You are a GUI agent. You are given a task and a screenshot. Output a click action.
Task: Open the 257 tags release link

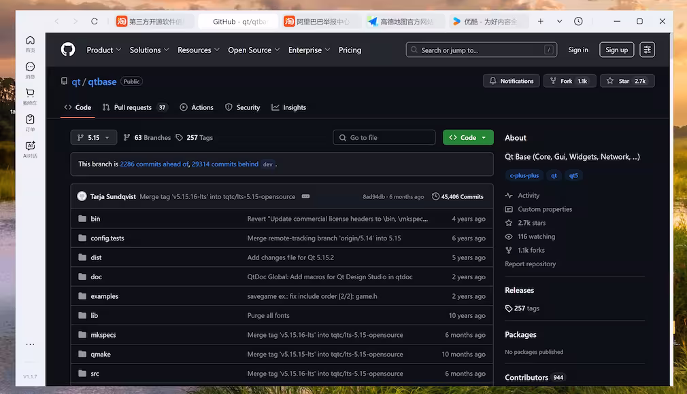[x=522, y=308]
